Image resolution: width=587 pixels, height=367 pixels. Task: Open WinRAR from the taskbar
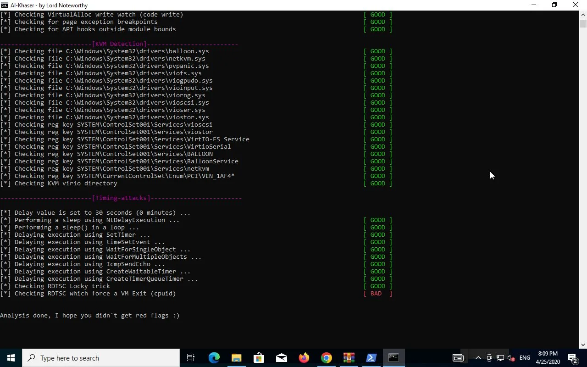tap(349, 358)
